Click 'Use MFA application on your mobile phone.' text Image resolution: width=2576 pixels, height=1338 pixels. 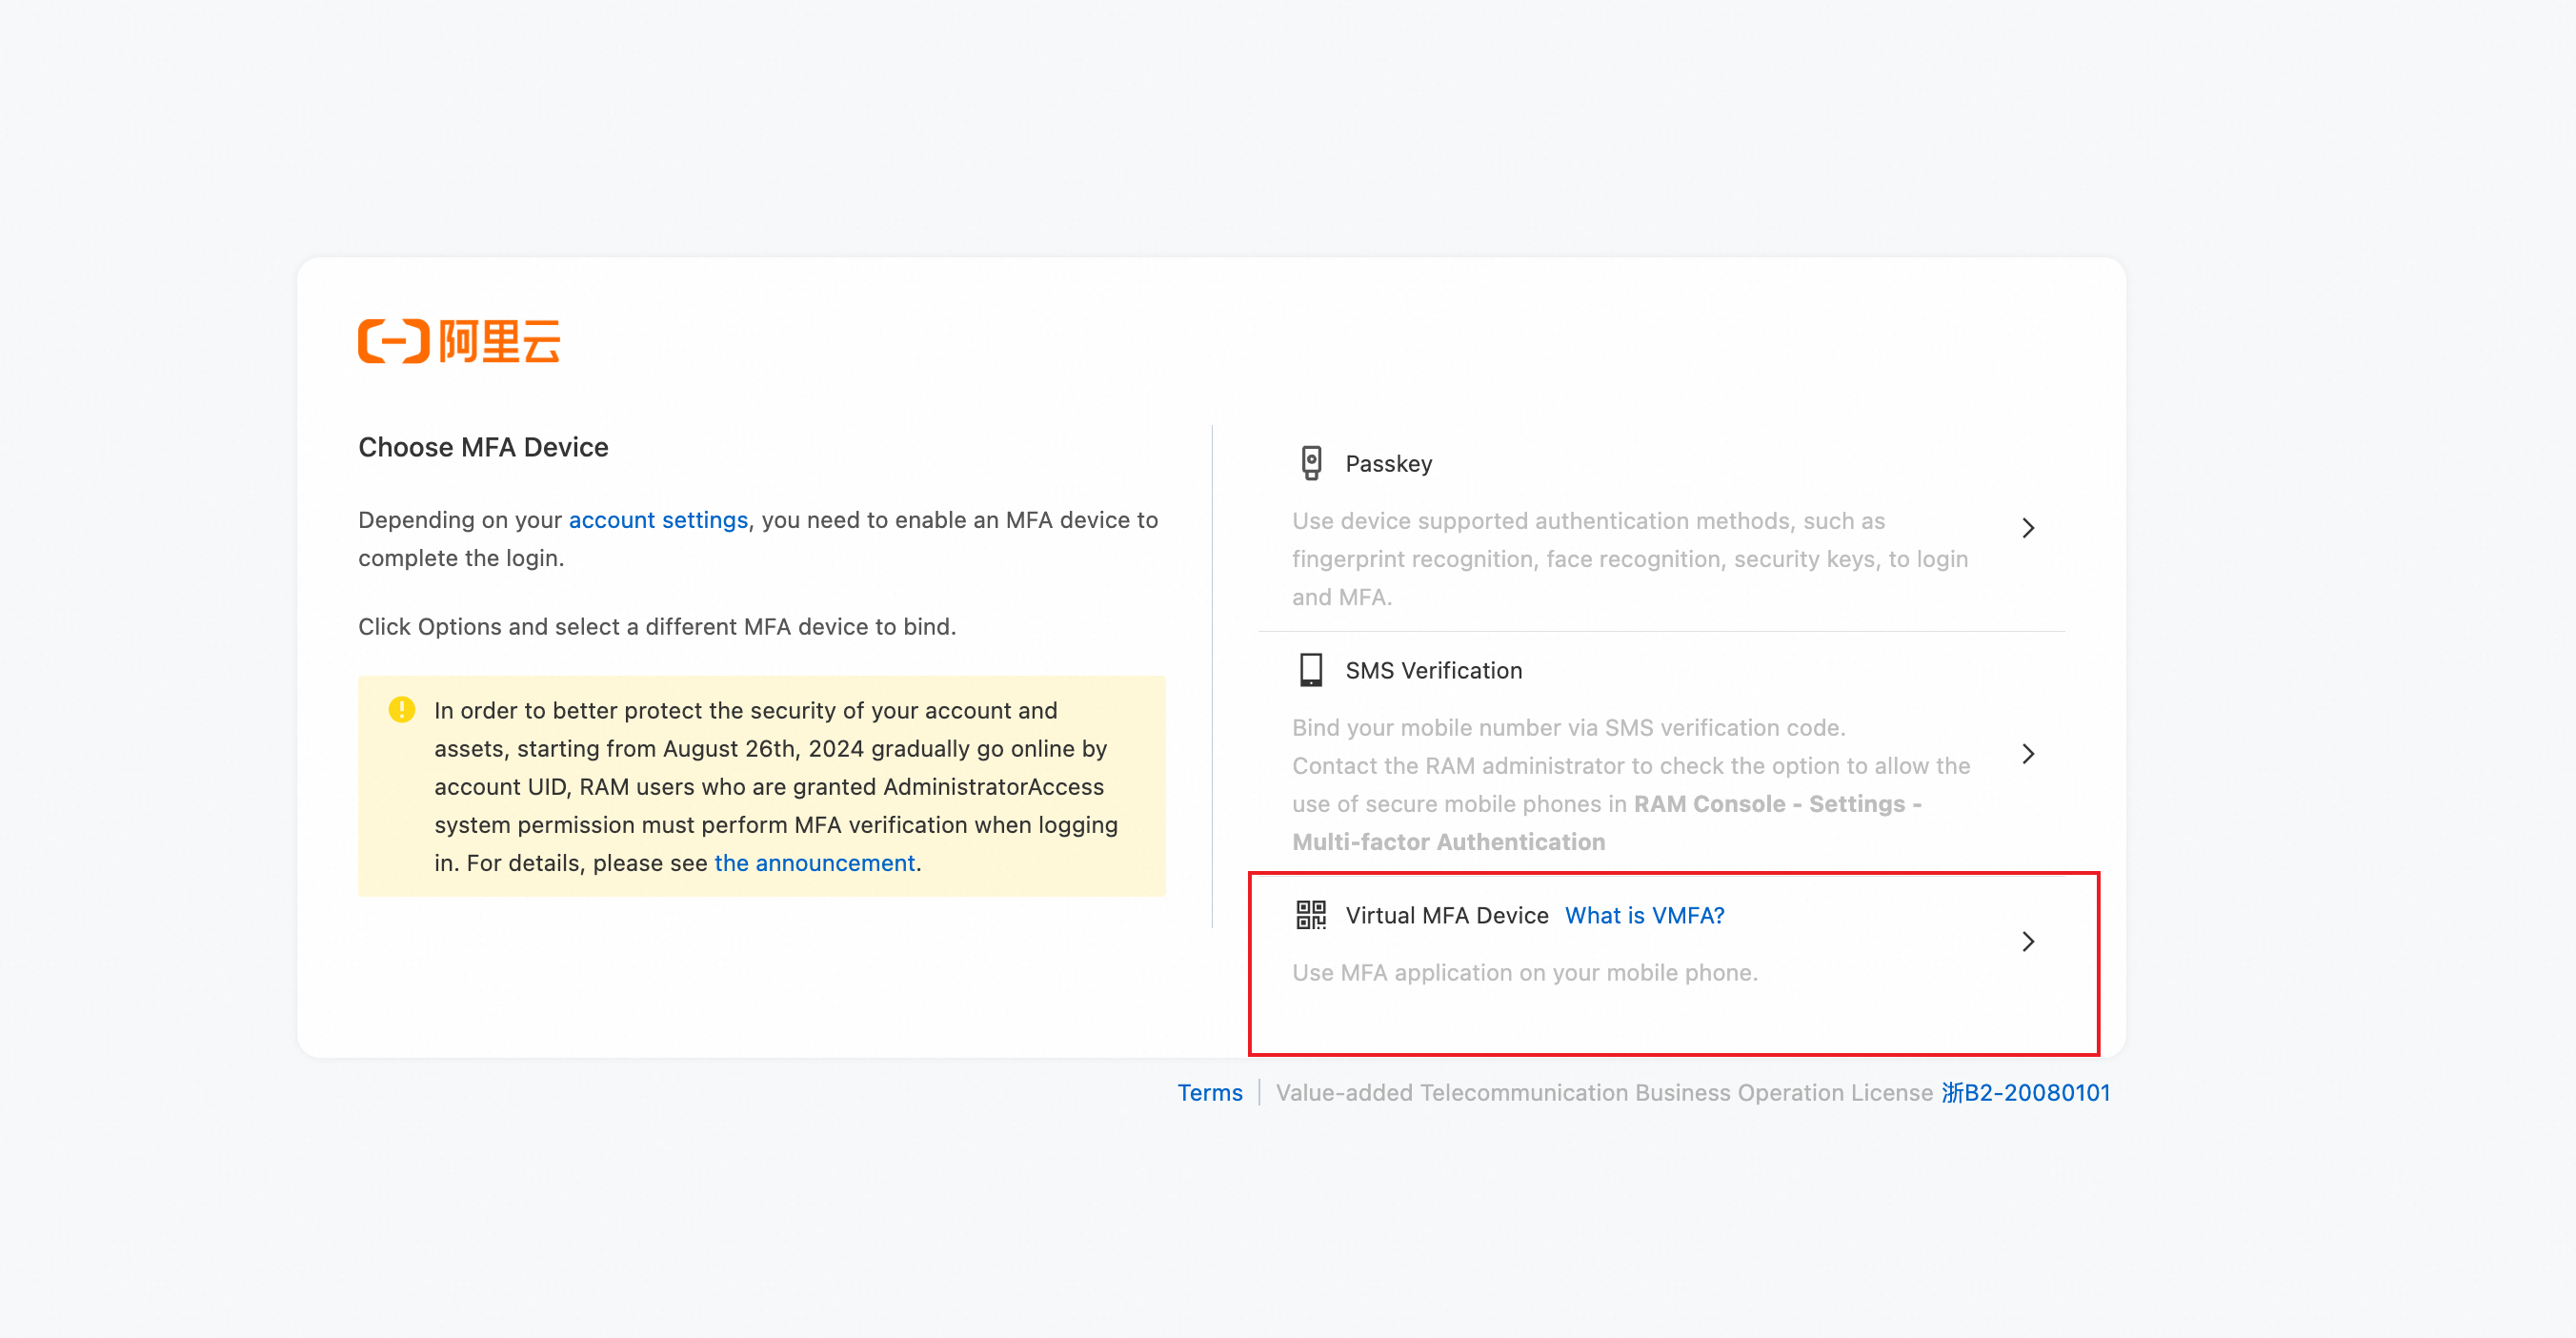1525,973
